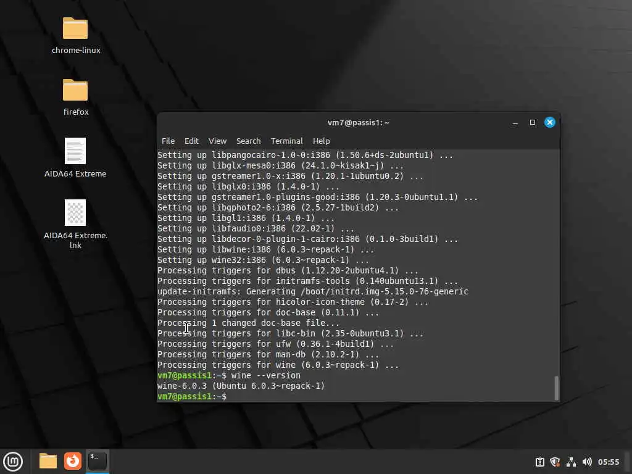Click the 'update-initramfs: Generating' line
Screen dimensions: 632x474
click(313, 291)
